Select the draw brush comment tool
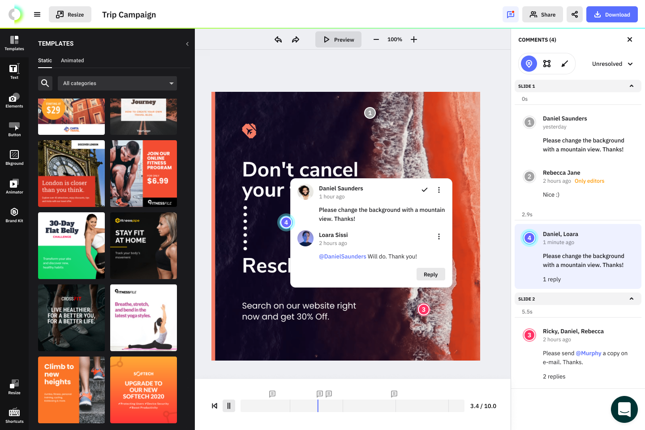Image resolution: width=645 pixels, height=430 pixels. [565, 64]
